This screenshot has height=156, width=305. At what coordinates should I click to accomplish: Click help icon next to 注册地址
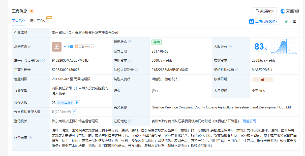pos(130,121)
